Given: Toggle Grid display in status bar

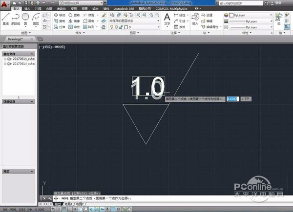Looking at the screenshot, I should pos(64,209).
